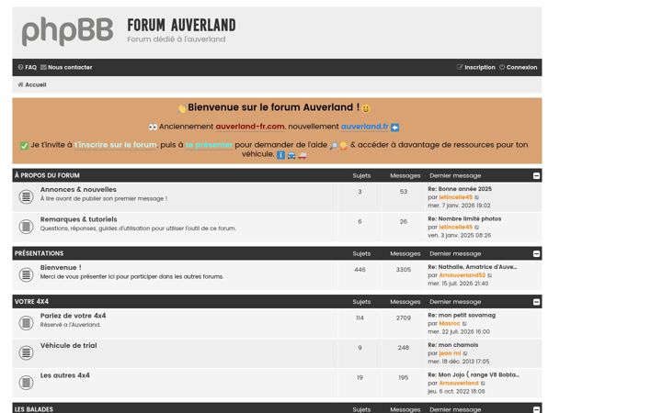This screenshot has height=413, width=662.
Task: Collapse the Les balades category
Action: [x=536, y=409]
